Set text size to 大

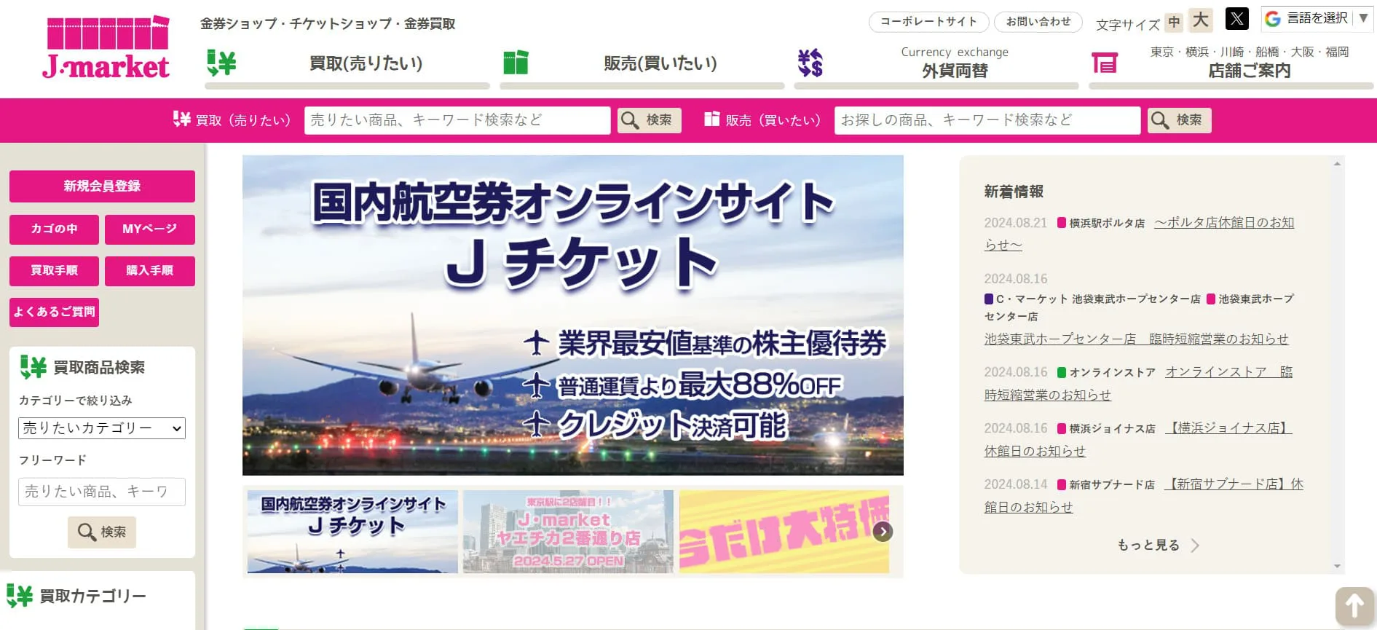tap(1200, 20)
